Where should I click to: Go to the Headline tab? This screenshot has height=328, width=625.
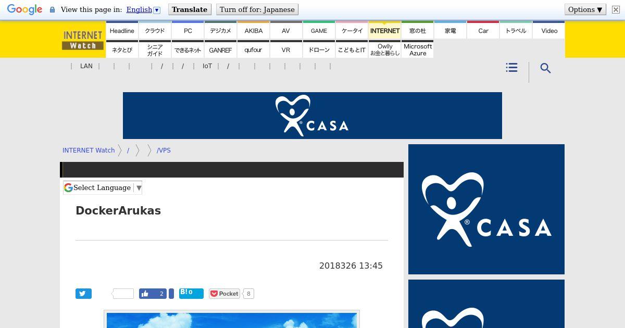[122, 31]
